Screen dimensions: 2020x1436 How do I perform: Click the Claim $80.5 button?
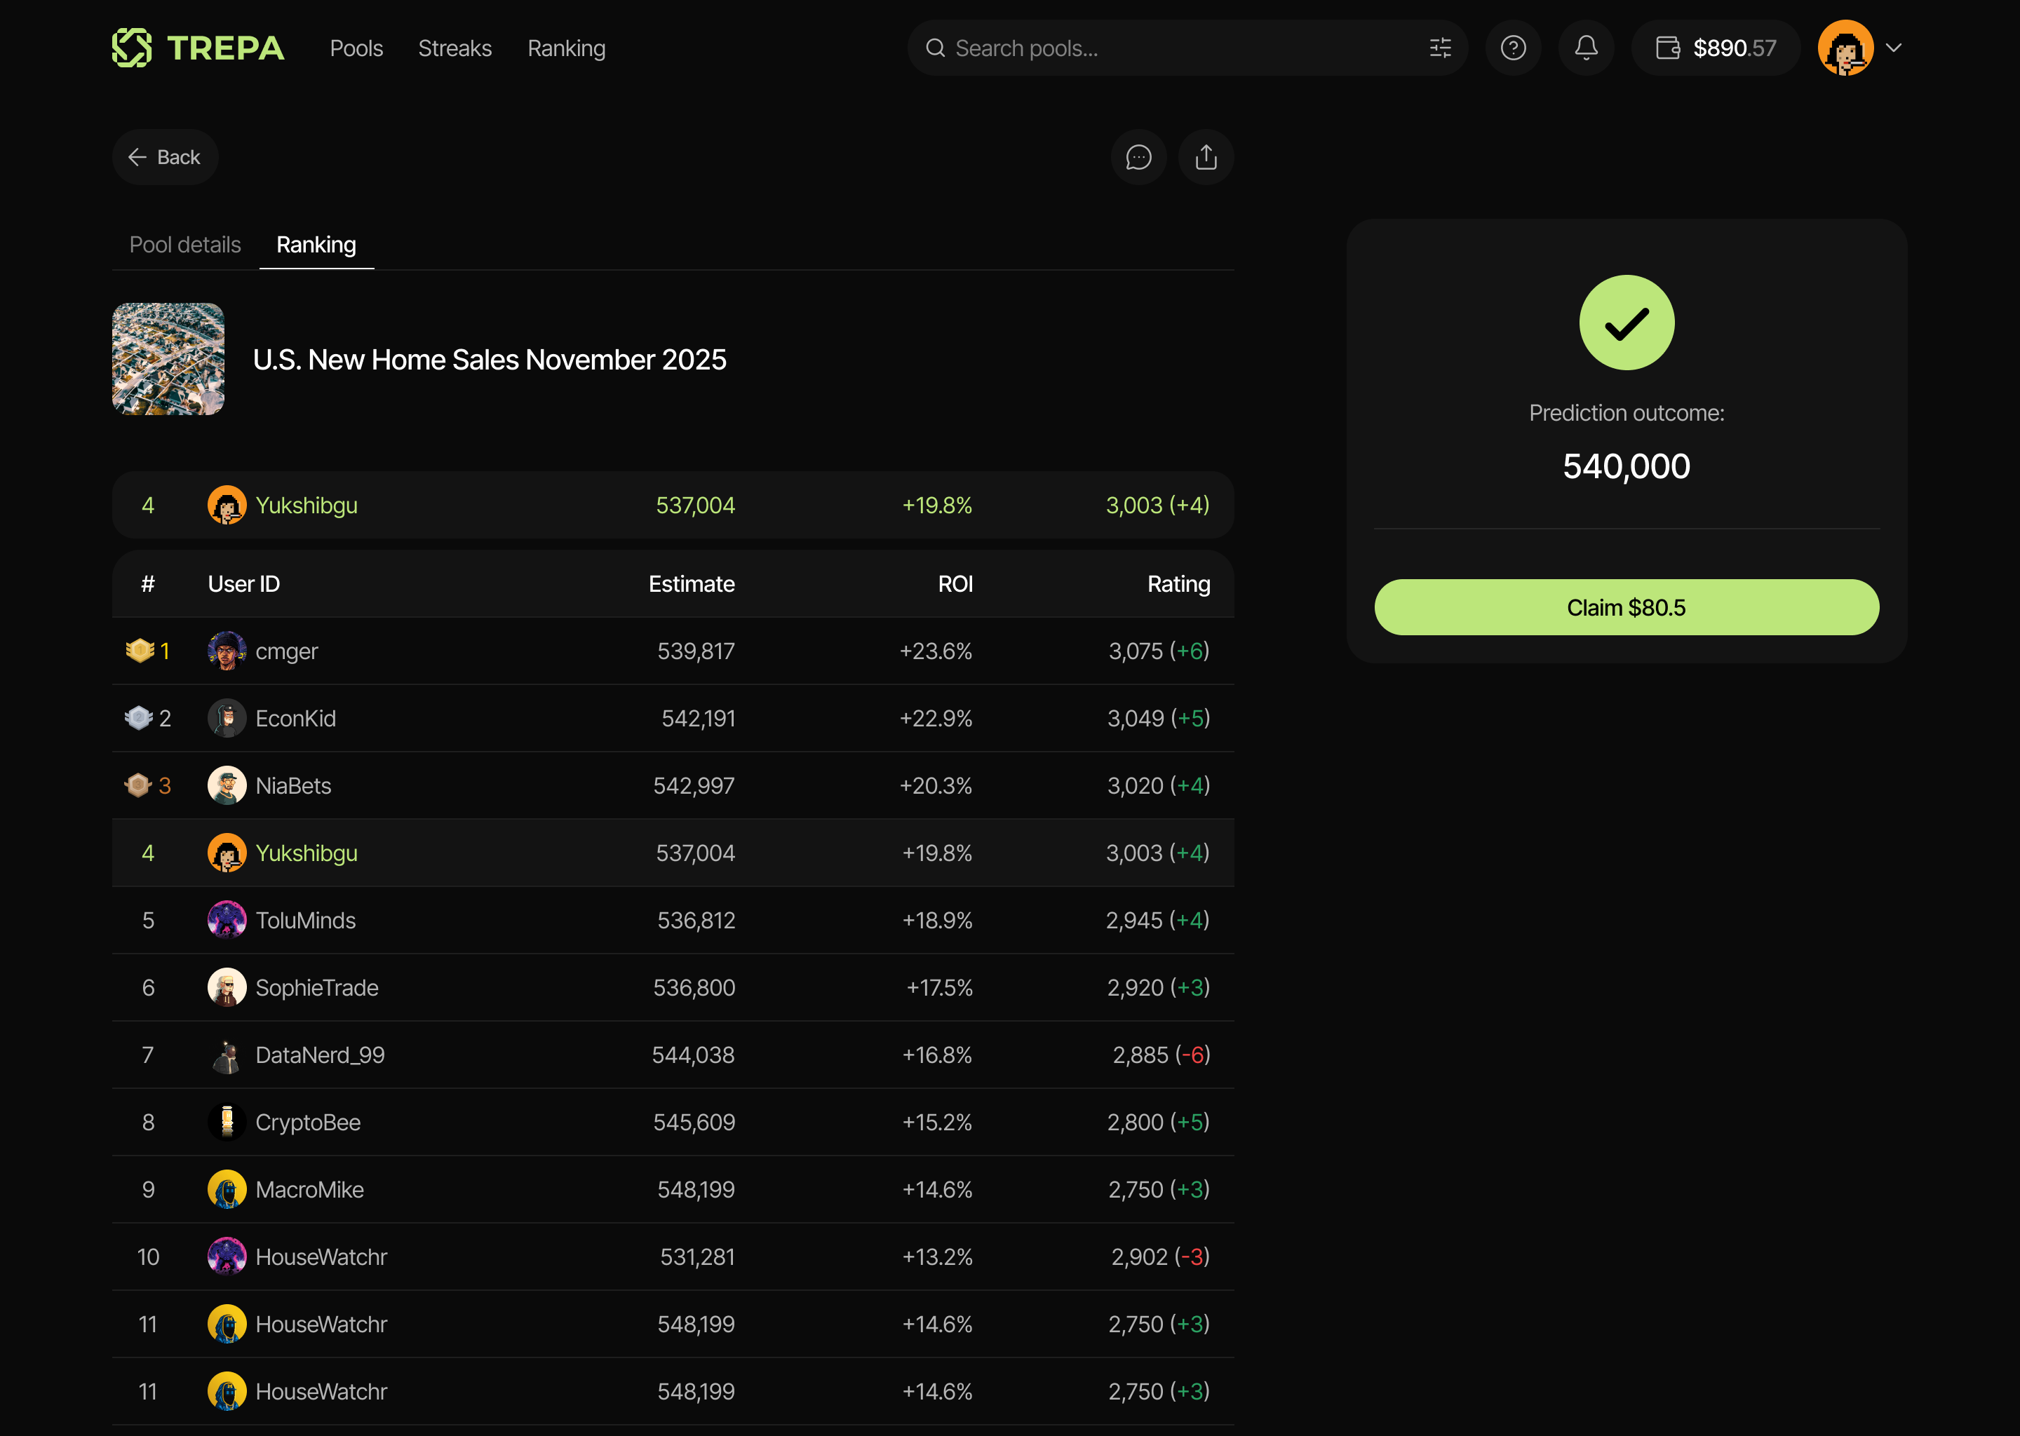pyautogui.click(x=1626, y=607)
